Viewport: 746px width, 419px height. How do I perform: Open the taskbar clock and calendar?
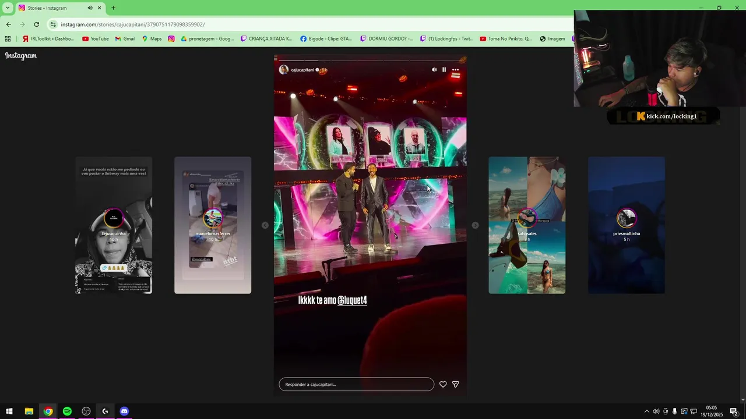pos(712,411)
